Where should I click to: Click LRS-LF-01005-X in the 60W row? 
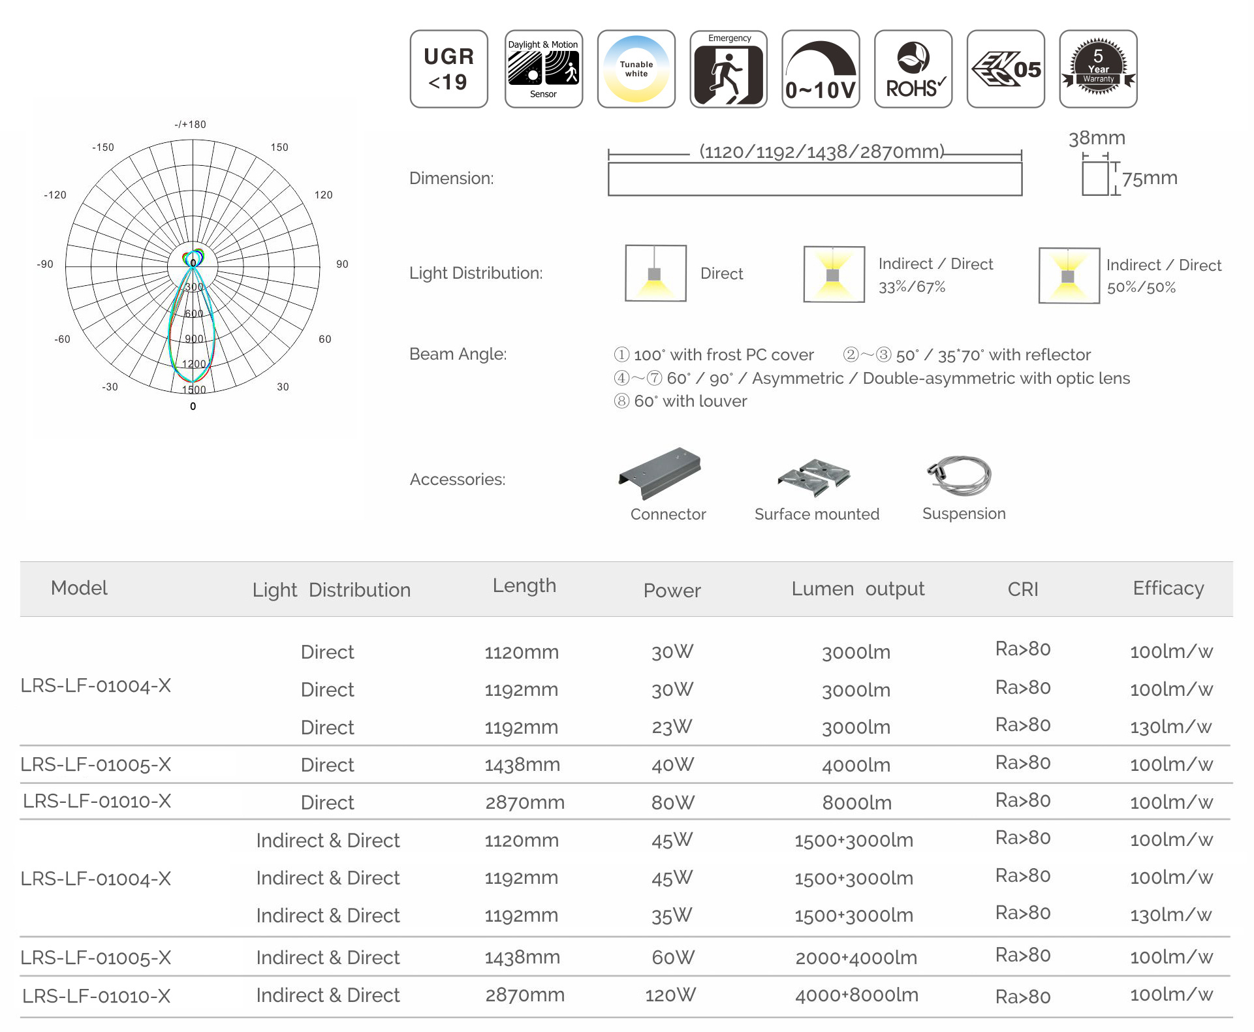click(x=96, y=958)
